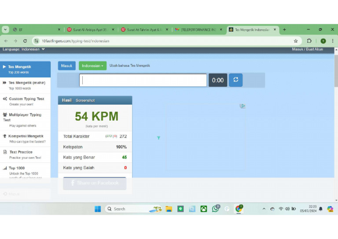This screenshot has height=239, width=338.
Task: Click the 54 KPM result text
Action: [96, 116]
